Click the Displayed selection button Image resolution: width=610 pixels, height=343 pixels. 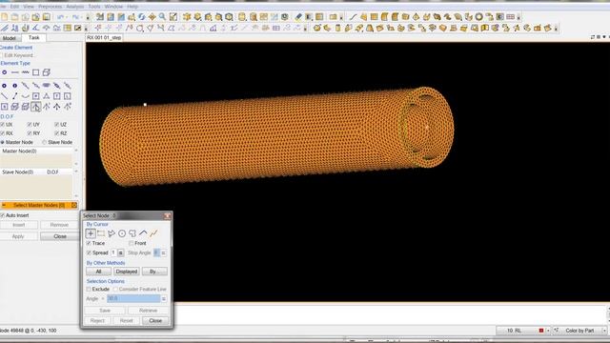tap(127, 272)
